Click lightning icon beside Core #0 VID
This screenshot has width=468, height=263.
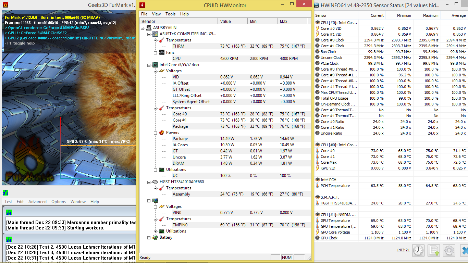point(317,28)
